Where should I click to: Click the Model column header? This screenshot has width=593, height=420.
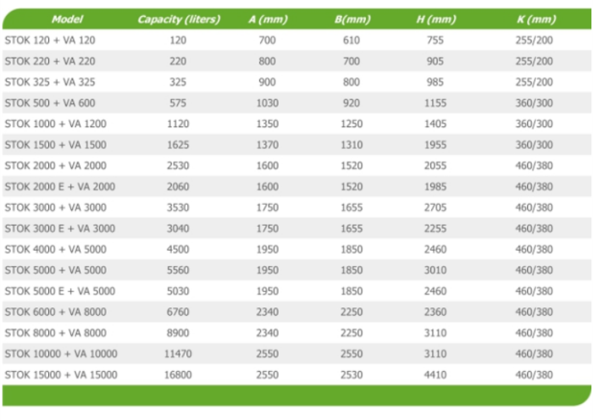tap(67, 19)
